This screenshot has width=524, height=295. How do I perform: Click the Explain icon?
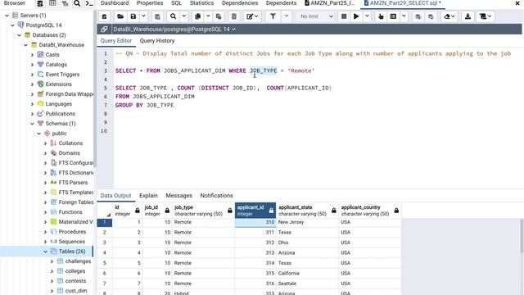[x=381, y=16]
